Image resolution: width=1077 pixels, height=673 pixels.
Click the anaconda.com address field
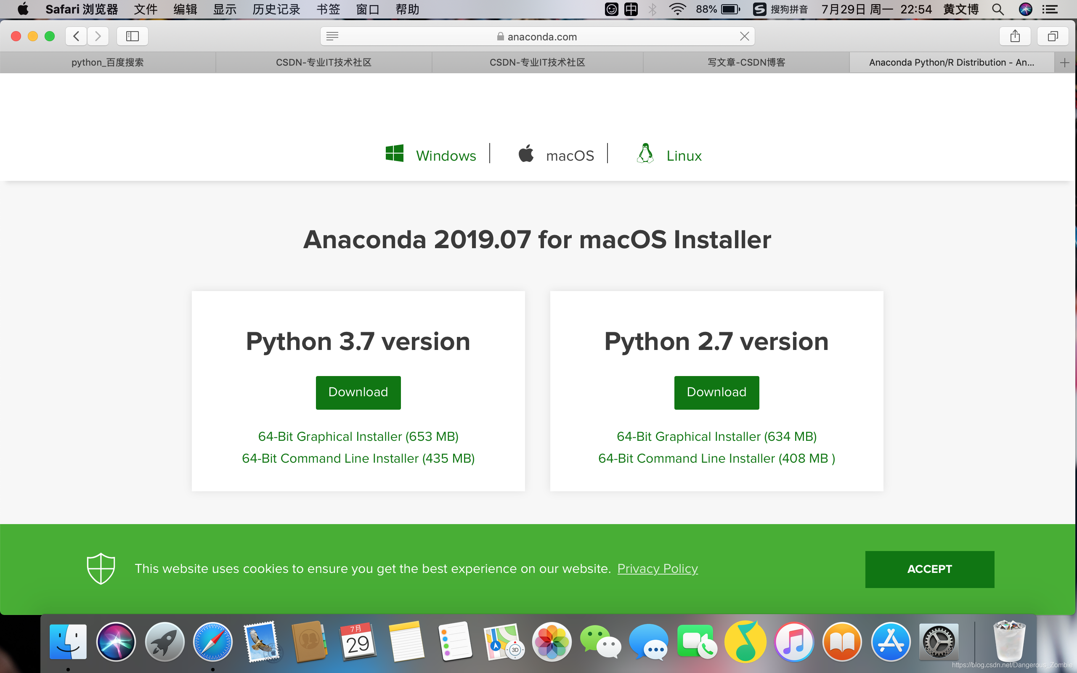coord(537,36)
